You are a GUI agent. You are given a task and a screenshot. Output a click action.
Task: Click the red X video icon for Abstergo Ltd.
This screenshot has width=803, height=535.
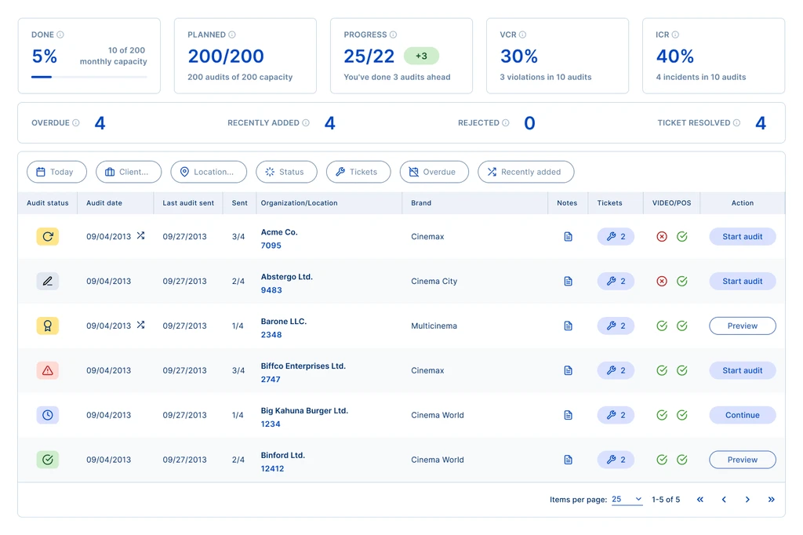[x=662, y=281]
